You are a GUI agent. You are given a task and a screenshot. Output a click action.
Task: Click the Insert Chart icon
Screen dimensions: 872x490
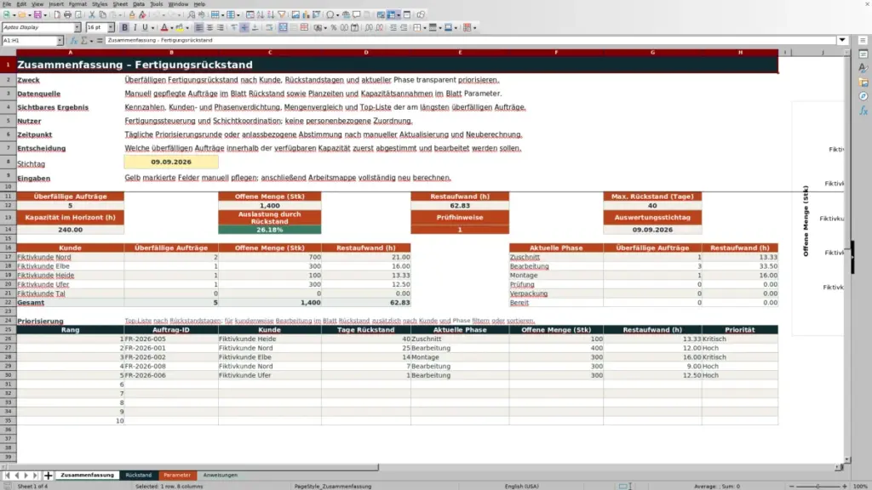[x=306, y=15]
